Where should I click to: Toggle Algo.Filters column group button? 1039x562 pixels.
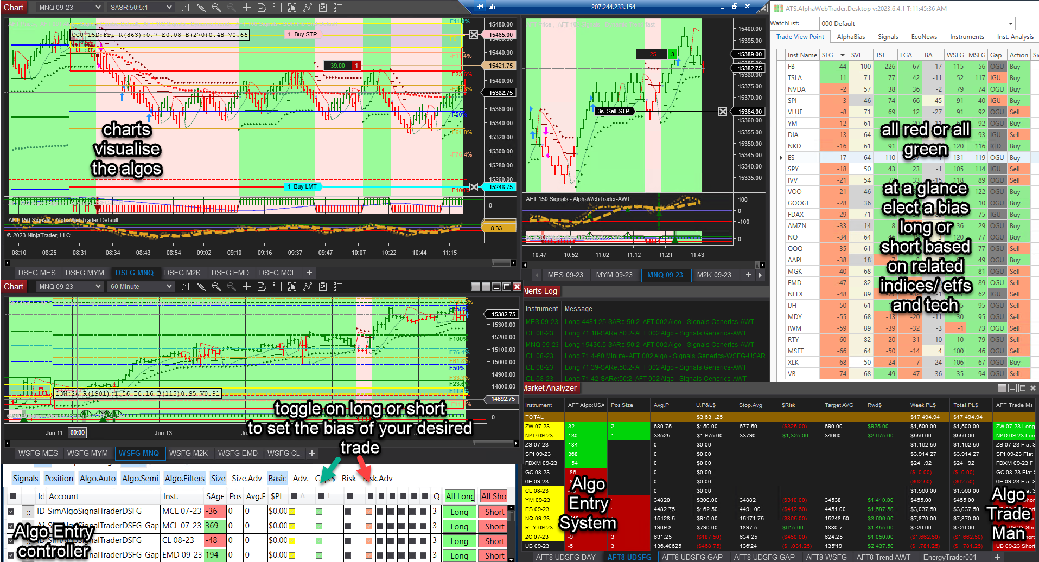[184, 478]
